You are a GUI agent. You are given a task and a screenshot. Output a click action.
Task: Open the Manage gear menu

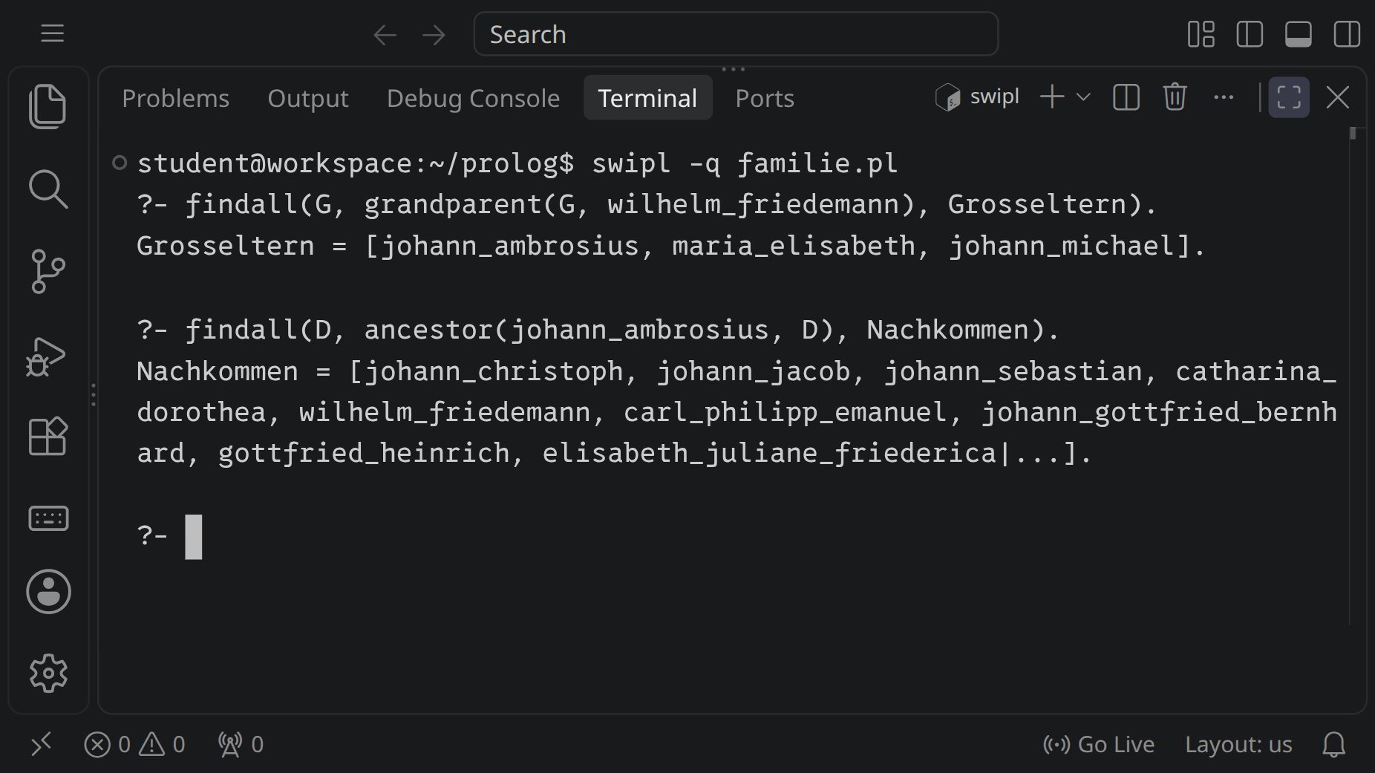(x=48, y=673)
